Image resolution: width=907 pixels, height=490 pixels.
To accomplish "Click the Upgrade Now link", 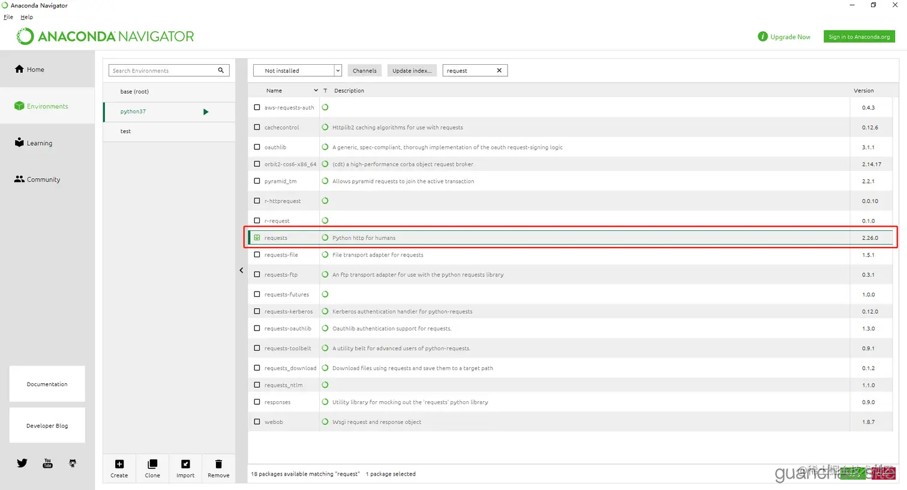I will pos(790,37).
